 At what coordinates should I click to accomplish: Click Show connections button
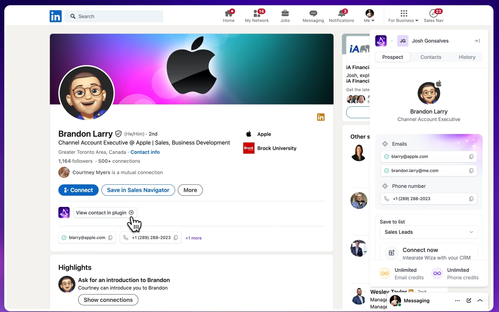point(108,300)
